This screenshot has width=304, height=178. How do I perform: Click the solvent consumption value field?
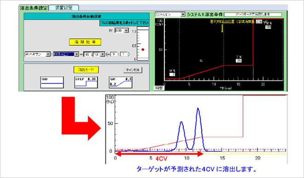coord(259,22)
